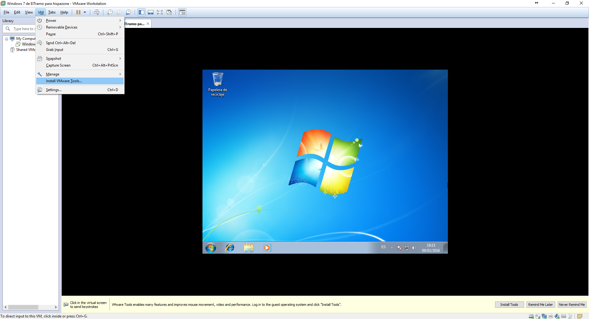This screenshot has width=589, height=319.
Task: Select Install VMware Tools menu entry
Action: coord(80,81)
